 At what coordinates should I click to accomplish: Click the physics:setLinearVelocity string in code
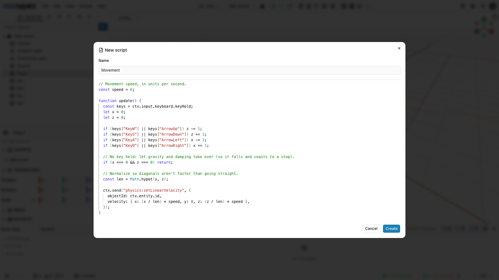153,190
